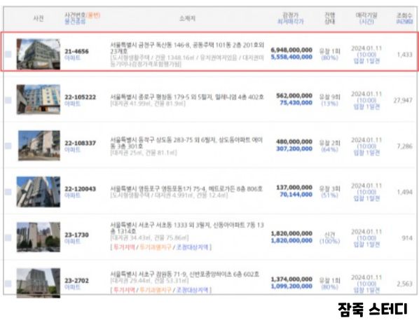The image size is (419, 325).
Task: Select the minimum price 70,144,000
Action: click(296, 195)
